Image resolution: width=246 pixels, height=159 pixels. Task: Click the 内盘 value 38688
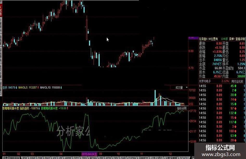241,76
